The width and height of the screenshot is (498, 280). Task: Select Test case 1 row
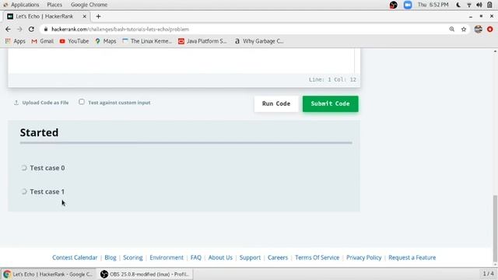tap(43, 191)
